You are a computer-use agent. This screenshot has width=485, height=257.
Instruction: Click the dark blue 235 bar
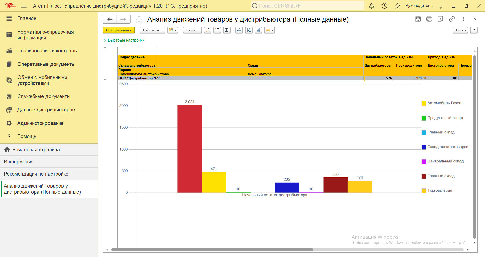pyautogui.click(x=287, y=188)
